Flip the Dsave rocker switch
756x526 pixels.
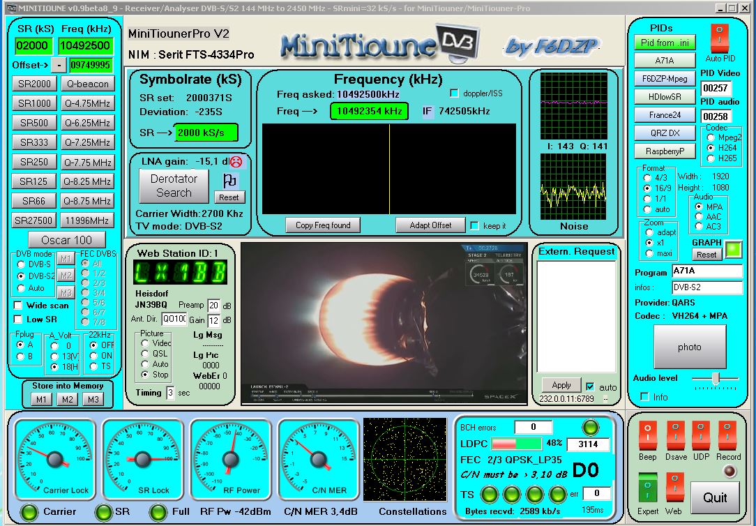[x=676, y=435]
